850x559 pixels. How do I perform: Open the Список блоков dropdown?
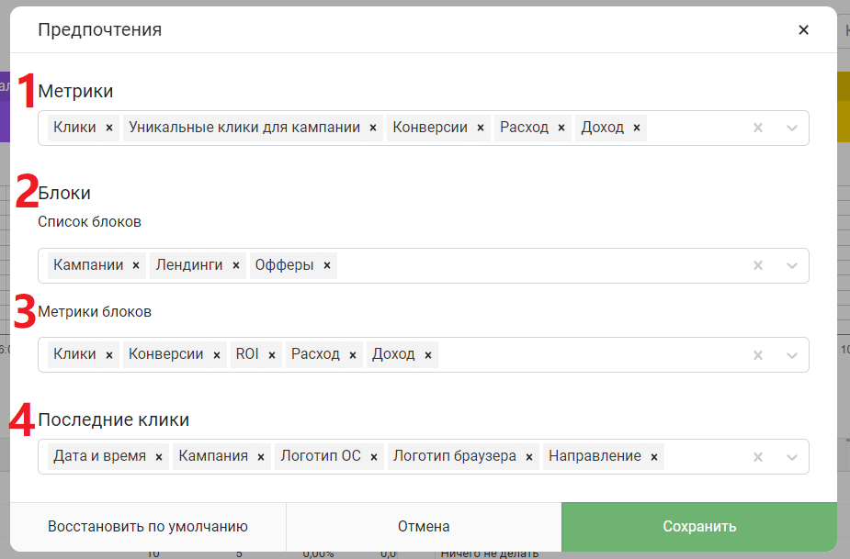pos(791,265)
